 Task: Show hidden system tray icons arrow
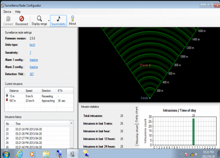click(x=181, y=154)
